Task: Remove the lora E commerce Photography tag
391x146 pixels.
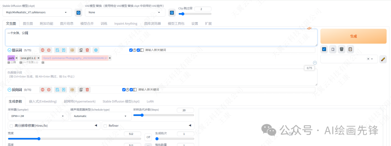Action: 110,58
